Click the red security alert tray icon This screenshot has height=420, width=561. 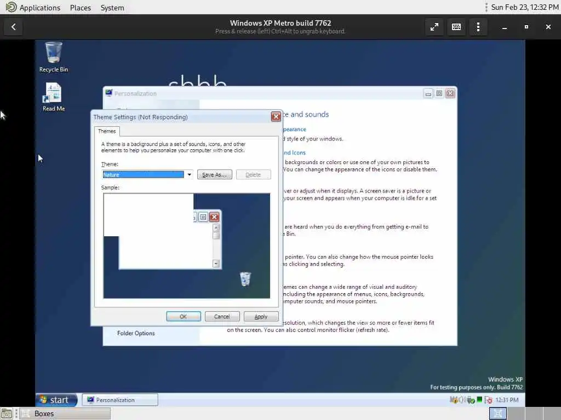pos(488,400)
